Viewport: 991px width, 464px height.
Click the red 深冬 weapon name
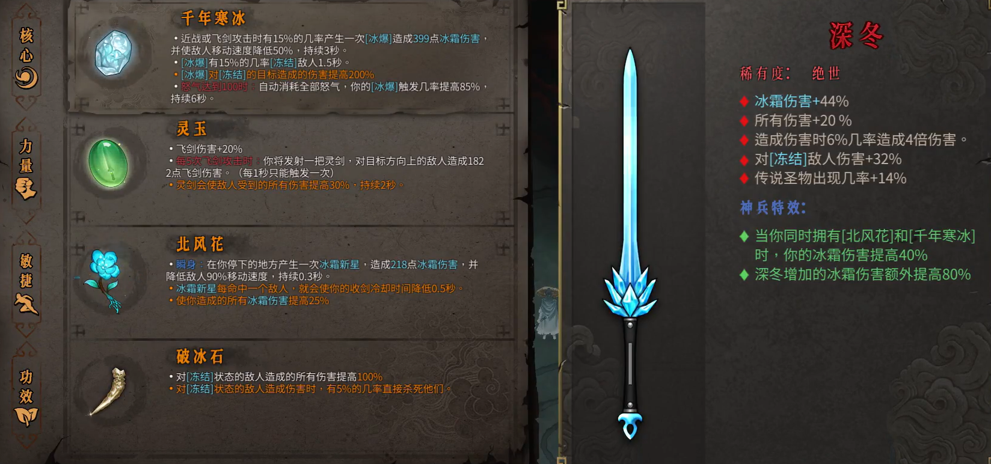[x=856, y=35]
